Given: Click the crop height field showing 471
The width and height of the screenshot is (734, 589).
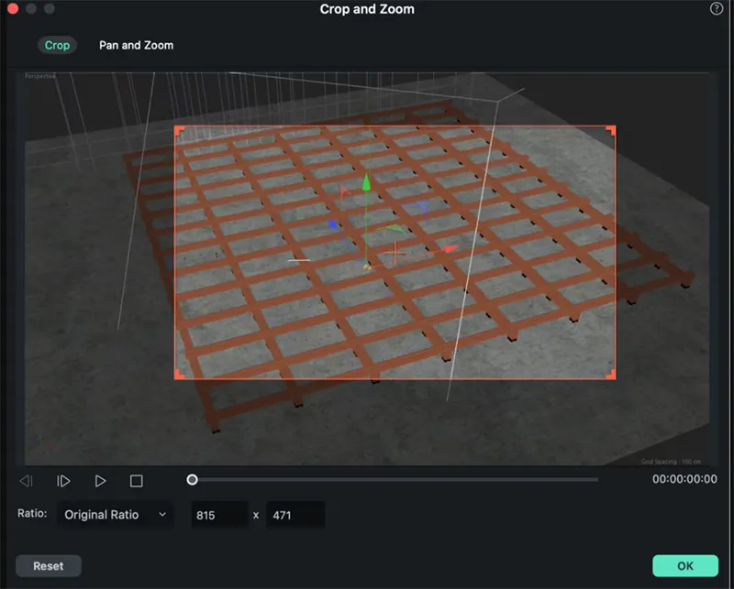Looking at the screenshot, I should (295, 515).
